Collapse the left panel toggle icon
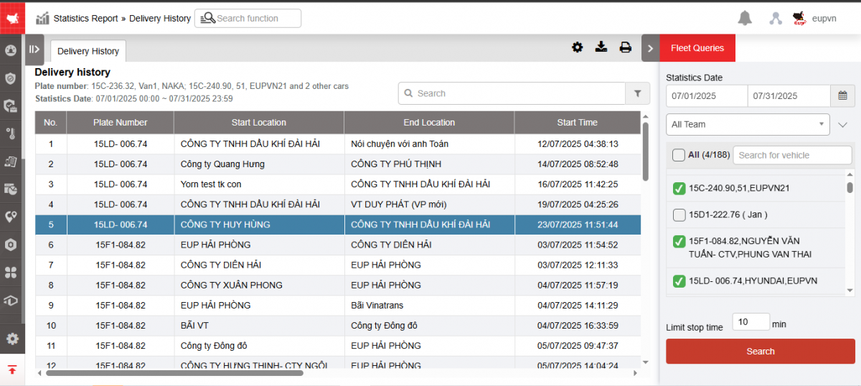 click(x=34, y=50)
